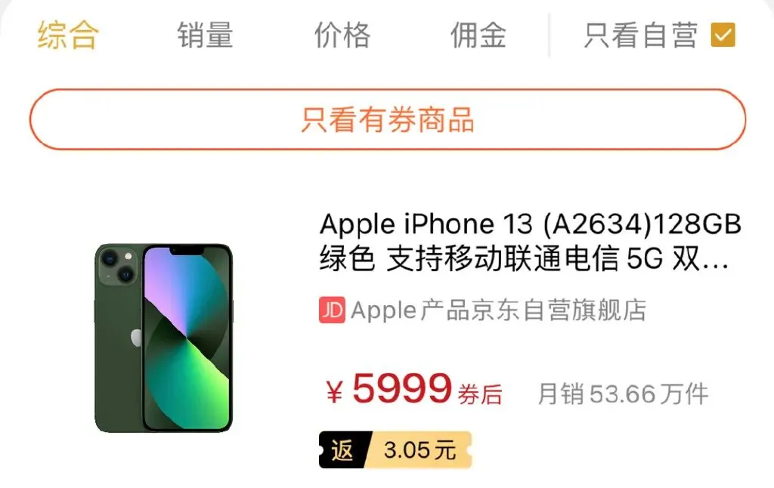Click the 3.05元 rebate amount badge
This screenshot has height=488, width=774.
click(x=420, y=449)
